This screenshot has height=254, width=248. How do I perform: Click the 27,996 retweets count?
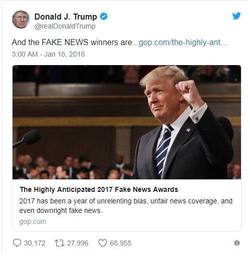tap(78, 243)
